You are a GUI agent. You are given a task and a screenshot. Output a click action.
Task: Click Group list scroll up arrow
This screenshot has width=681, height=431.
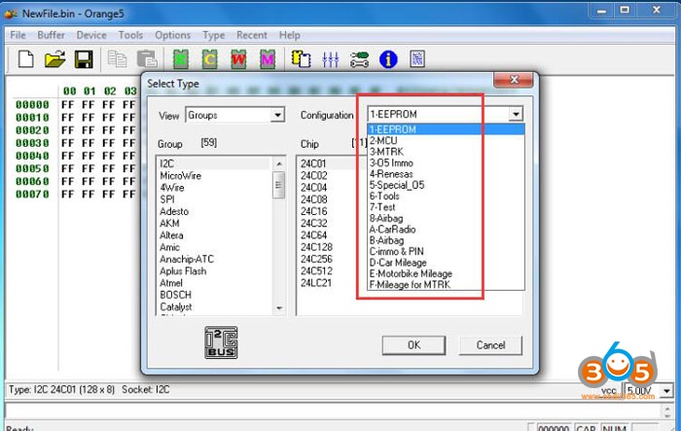click(279, 163)
